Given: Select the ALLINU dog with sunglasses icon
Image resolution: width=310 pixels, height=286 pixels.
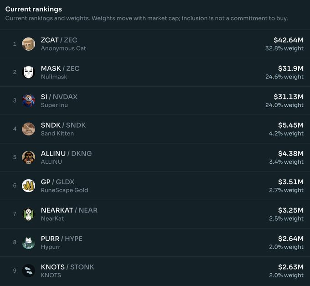Looking at the screenshot, I should [28, 157].
